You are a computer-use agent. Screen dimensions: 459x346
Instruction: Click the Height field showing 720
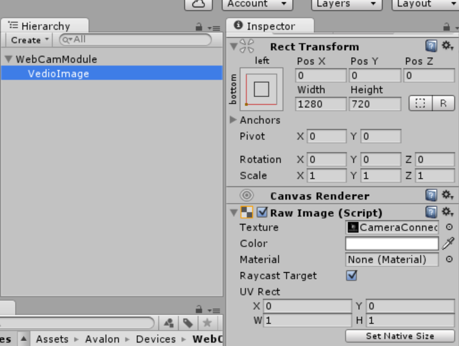coord(375,104)
